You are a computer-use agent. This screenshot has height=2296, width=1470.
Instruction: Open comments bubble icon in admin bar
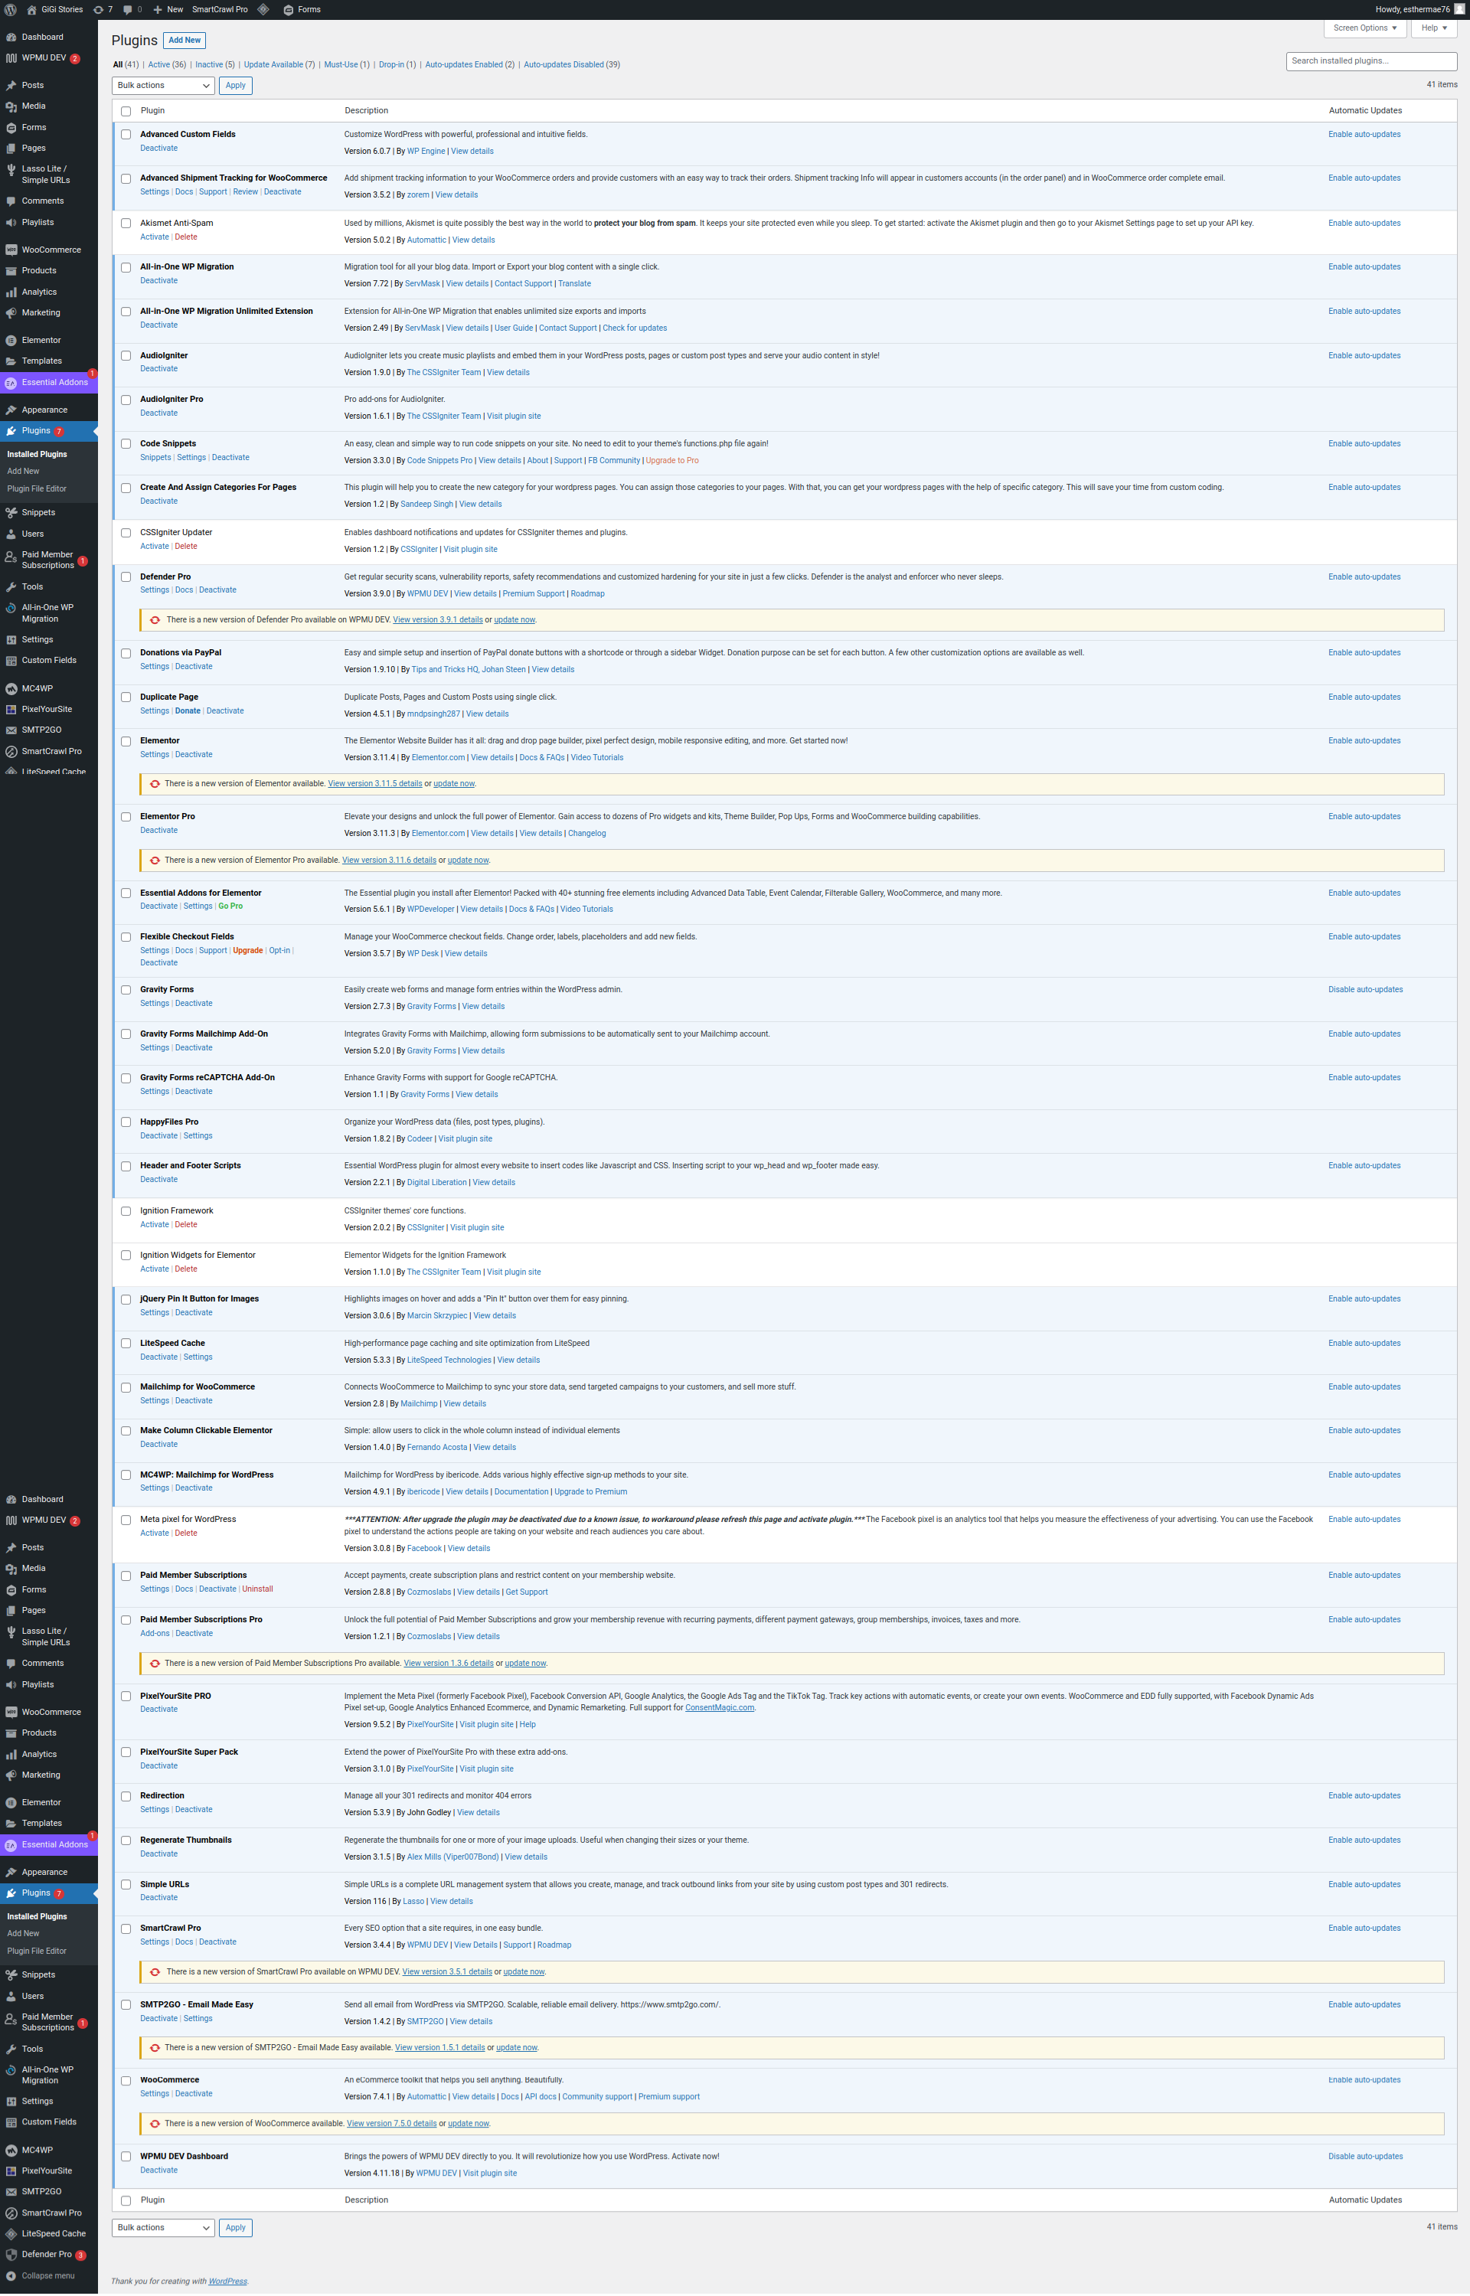click(x=128, y=9)
